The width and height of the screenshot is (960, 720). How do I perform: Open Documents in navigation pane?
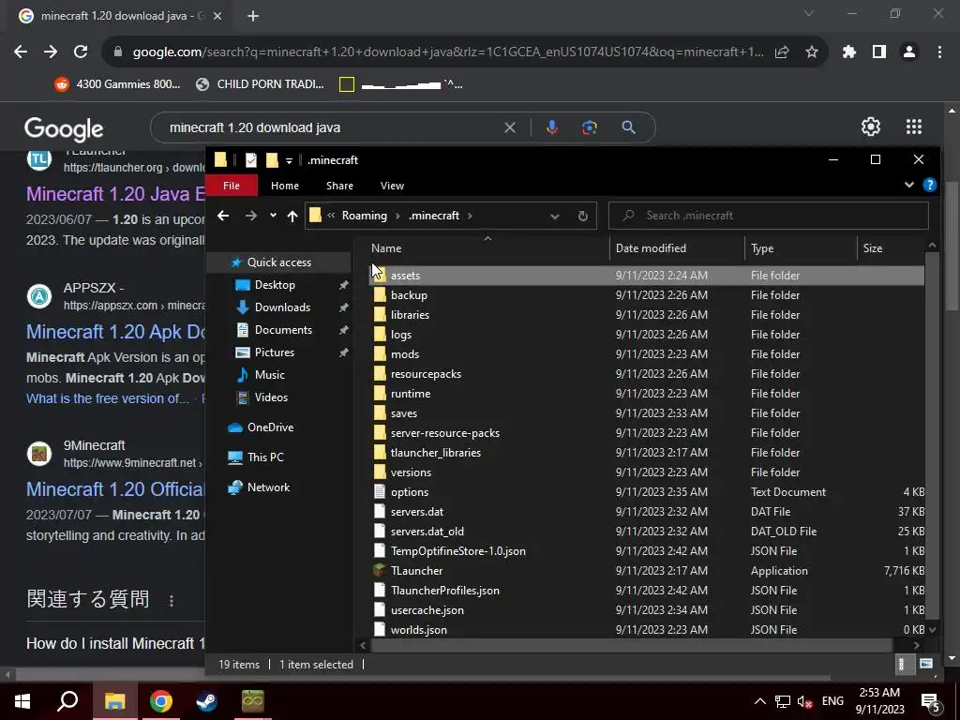(x=283, y=330)
